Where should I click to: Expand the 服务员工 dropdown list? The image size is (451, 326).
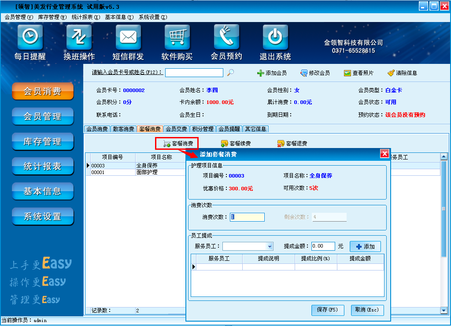coord(270,246)
